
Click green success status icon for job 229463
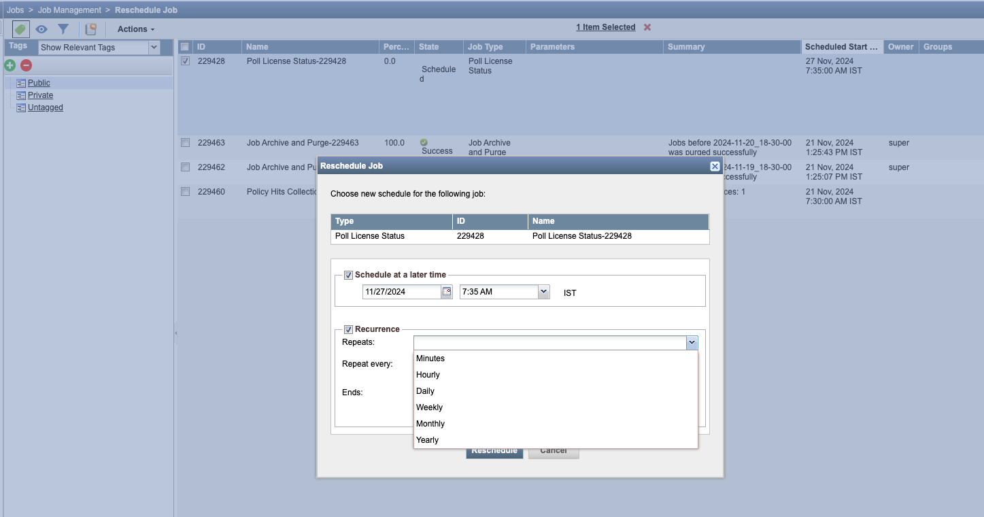[424, 142]
